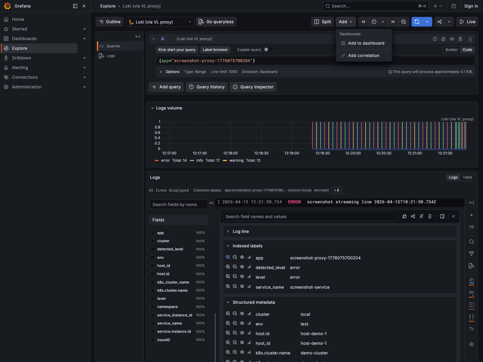Copy log line icon in details panel
The height and width of the screenshot is (362, 483).
[405, 216]
